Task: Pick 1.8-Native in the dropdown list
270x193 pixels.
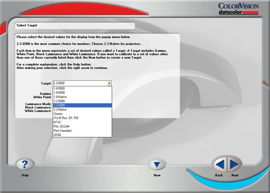Action: click(82, 97)
